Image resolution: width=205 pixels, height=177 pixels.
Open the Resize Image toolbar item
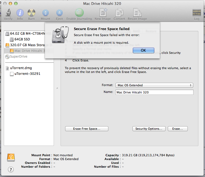pos(137,13)
